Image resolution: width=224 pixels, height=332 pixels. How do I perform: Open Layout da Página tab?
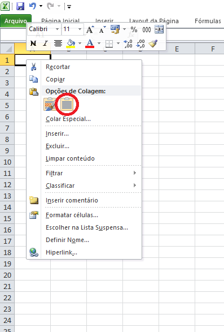[154, 21]
